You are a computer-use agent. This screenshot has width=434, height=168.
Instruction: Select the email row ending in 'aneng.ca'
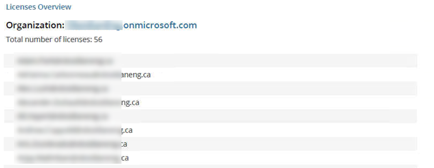coord(210,74)
